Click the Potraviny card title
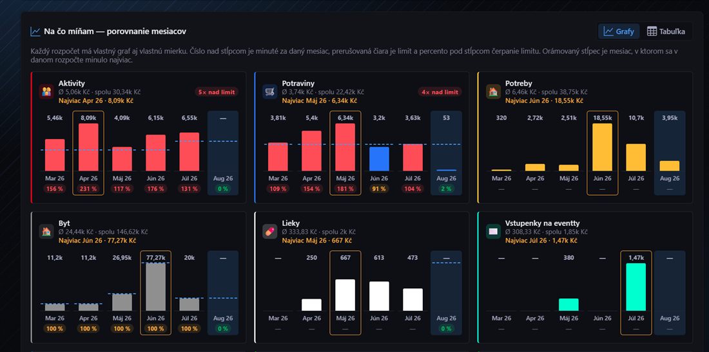 298,84
